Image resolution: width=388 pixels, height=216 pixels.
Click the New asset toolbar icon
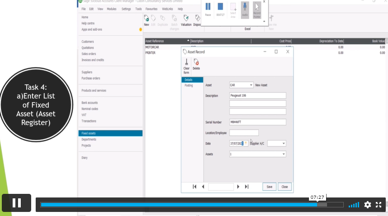[x=146, y=20]
